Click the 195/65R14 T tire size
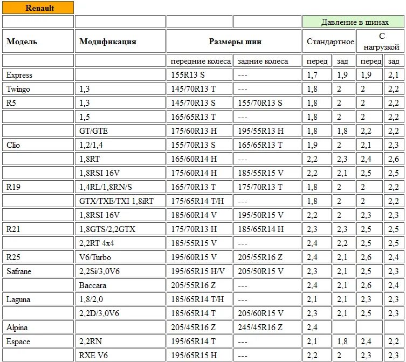The height and width of the screenshot is (362, 406). tap(199, 341)
